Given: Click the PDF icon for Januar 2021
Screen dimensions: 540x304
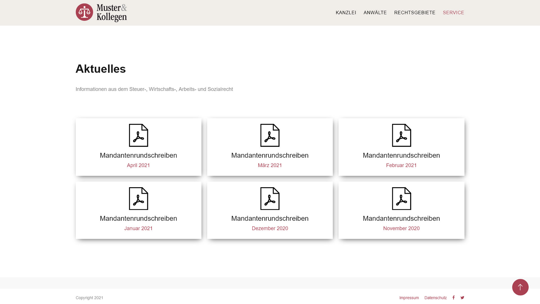Looking at the screenshot, I should pos(138,198).
